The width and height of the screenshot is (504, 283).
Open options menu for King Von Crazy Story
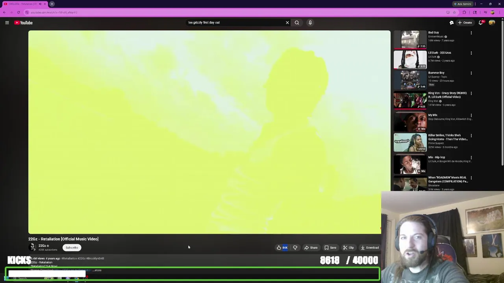[x=471, y=94]
